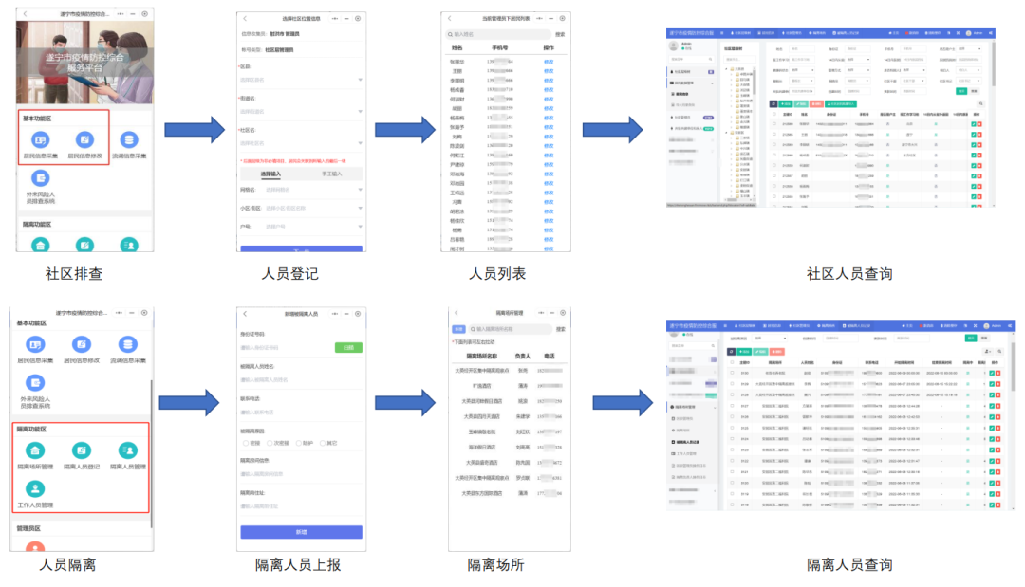
Task: Expand the 区县 dropdown
Action: coord(300,80)
